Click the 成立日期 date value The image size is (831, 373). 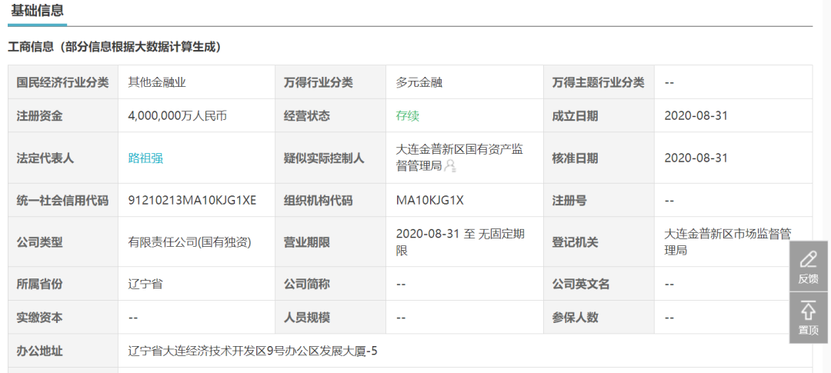[x=696, y=116]
